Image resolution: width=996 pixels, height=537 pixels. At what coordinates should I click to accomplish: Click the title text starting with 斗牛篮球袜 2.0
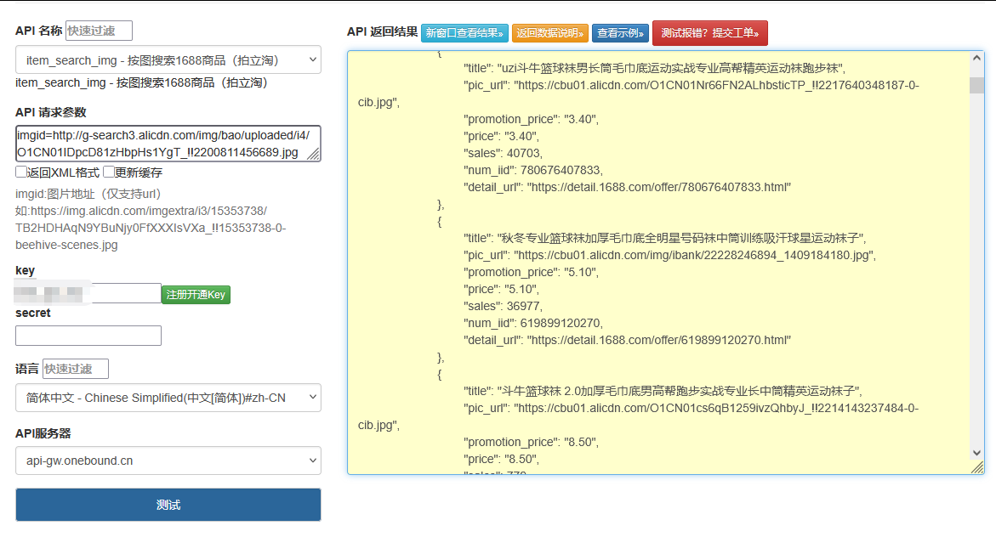pos(678,391)
